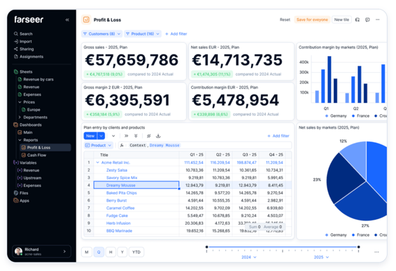Click the formula bar input field
Image resolution: width=396 pixels, height=271 pixels.
pyautogui.click(x=205, y=145)
